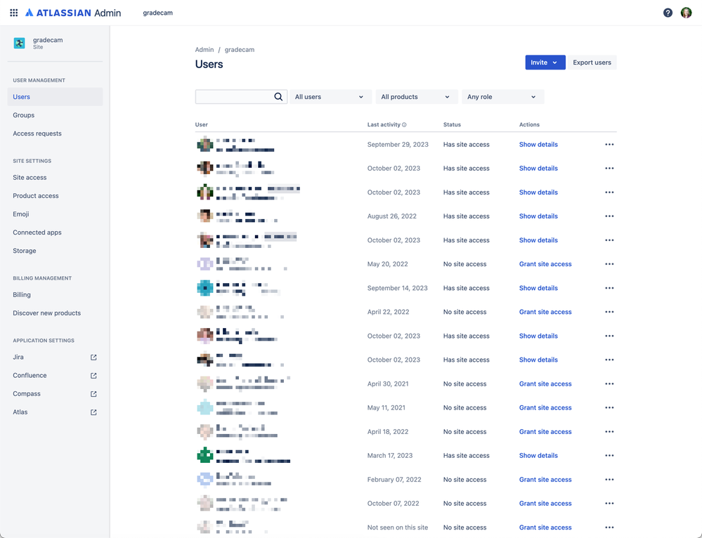Click the Atlassian Admin logo
This screenshot has width=702, height=538.
coord(73,13)
